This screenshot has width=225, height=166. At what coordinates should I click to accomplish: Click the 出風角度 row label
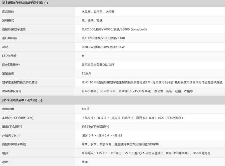tap(8, 73)
